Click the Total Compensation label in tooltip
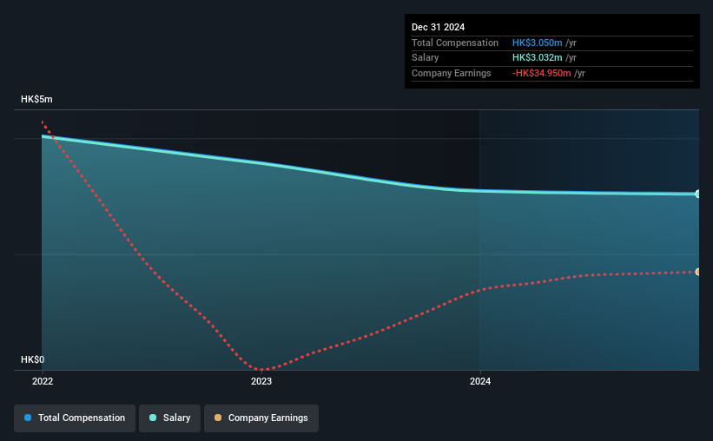The image size is (713, 441). pyautogui.click(x=455, y=43)
